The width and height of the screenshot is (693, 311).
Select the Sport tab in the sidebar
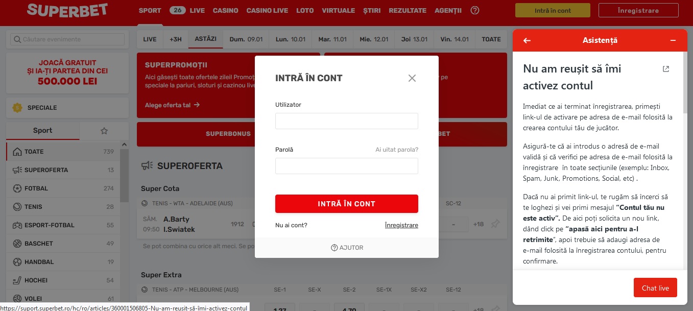(43, 130)
